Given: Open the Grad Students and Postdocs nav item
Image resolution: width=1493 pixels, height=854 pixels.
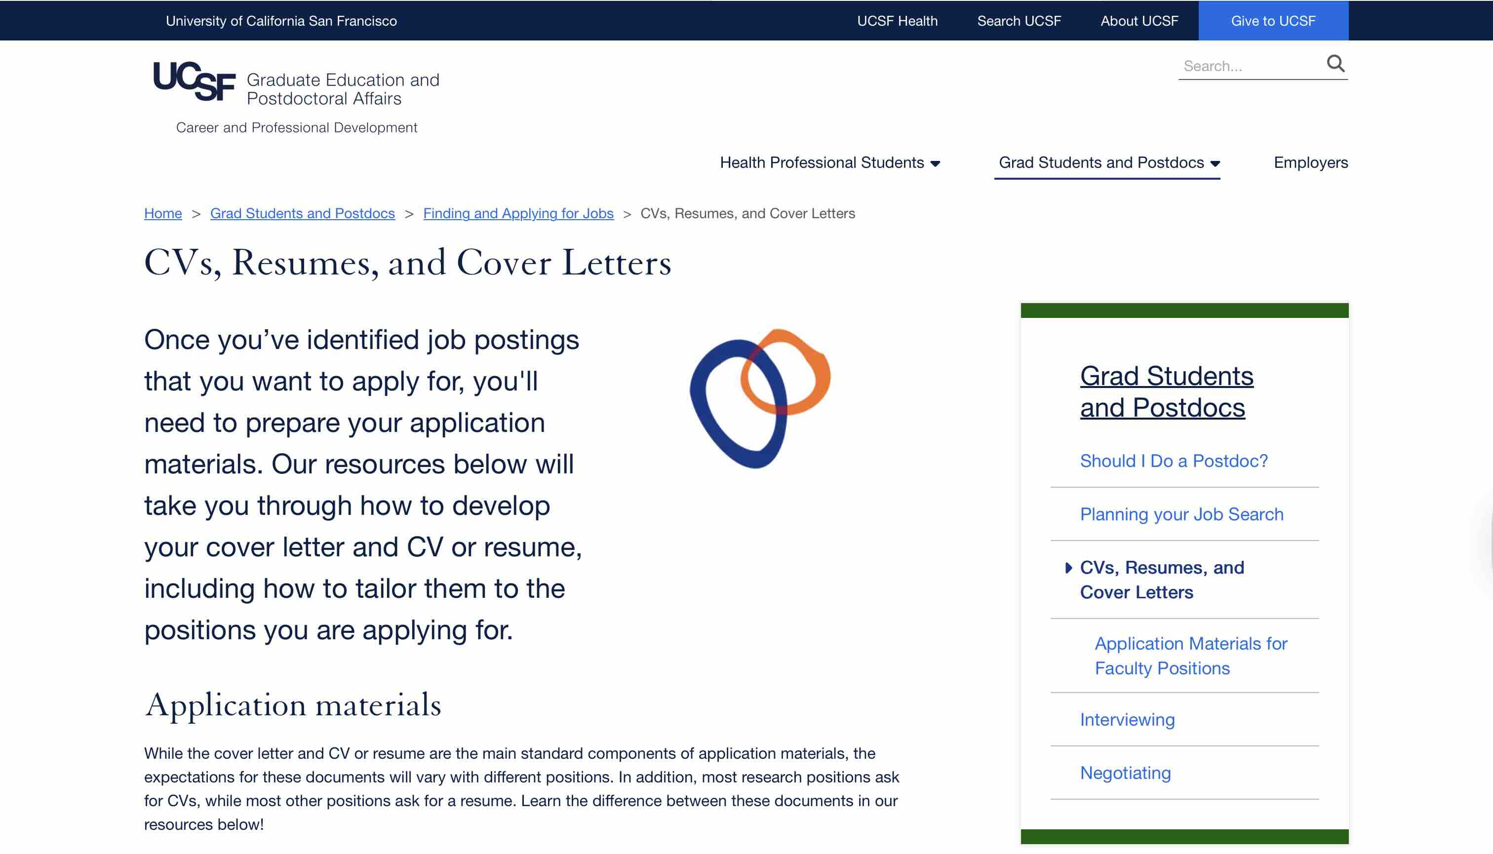Looking at the screenshot, I should click(1100, 162).
